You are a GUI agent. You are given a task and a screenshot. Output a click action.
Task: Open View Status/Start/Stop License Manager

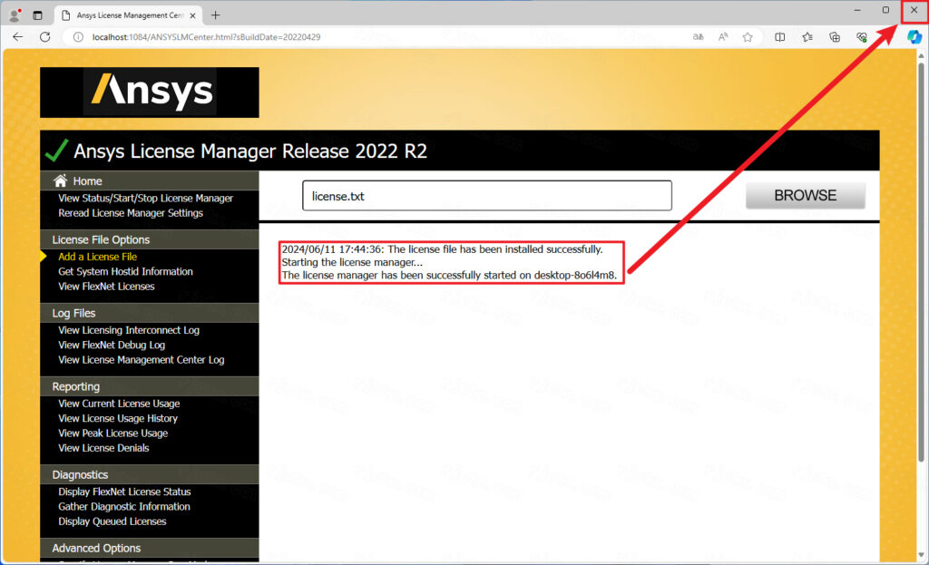146,198
